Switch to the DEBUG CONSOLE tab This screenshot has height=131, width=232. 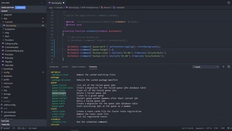(x=78, y=67)
